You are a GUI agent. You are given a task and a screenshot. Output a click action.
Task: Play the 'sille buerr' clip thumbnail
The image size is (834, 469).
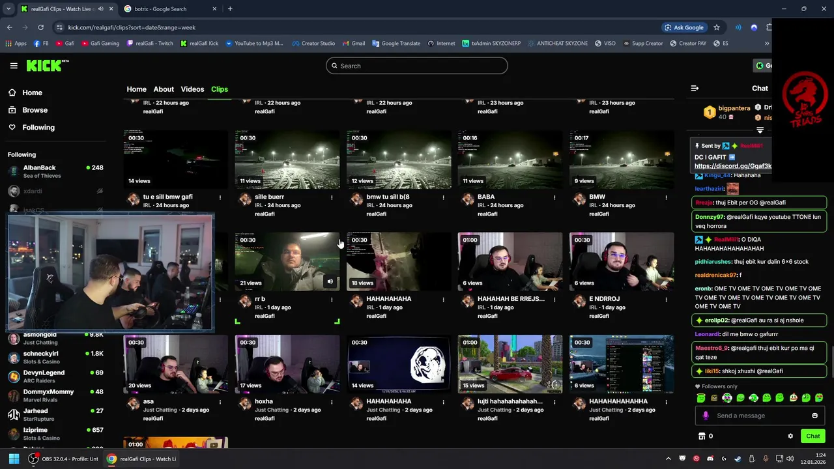(x=287, y=160)
